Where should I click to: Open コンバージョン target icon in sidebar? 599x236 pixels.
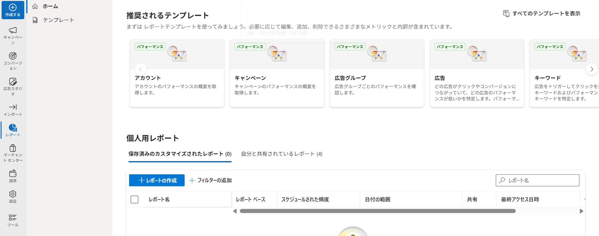click(x=13, y=56)
